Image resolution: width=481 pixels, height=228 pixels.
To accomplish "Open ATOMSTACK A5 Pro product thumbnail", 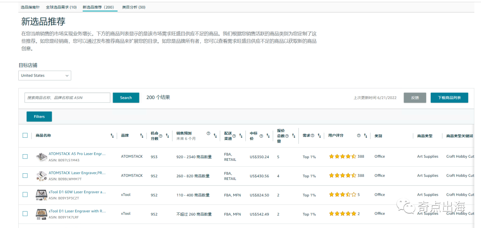I will [x=41, y=156].
